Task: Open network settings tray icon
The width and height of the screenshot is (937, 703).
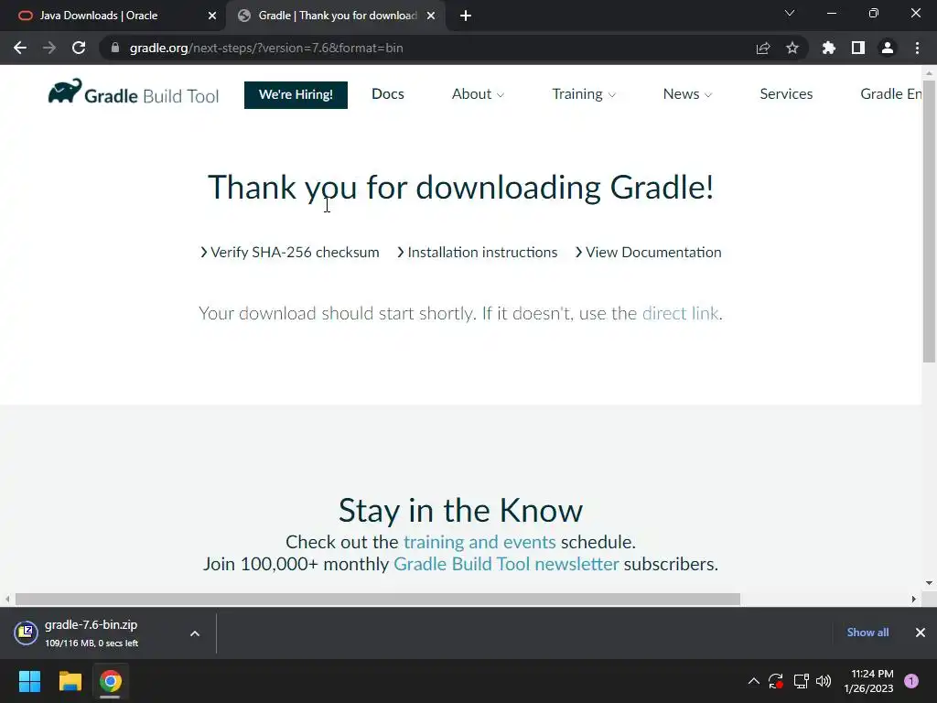Action: point(801,681)
